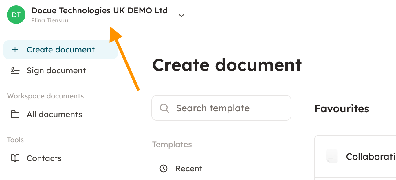This screenshot has width=396, height=180.
Task: Select Create document label in the sidebar
Action: pyautogui.click(x=60, y=50)
